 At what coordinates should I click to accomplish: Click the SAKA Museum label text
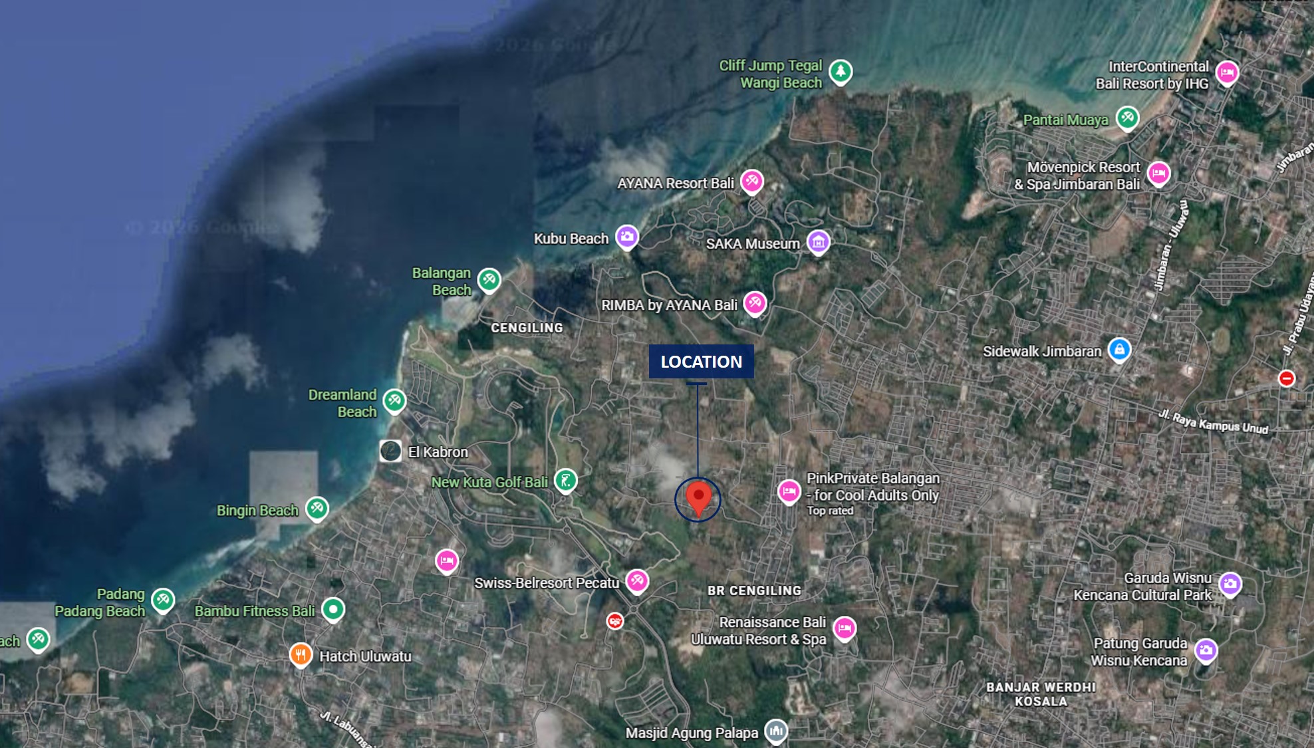click(753, 244)
